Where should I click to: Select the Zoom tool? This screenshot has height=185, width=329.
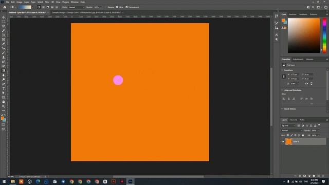coord(4,106)
